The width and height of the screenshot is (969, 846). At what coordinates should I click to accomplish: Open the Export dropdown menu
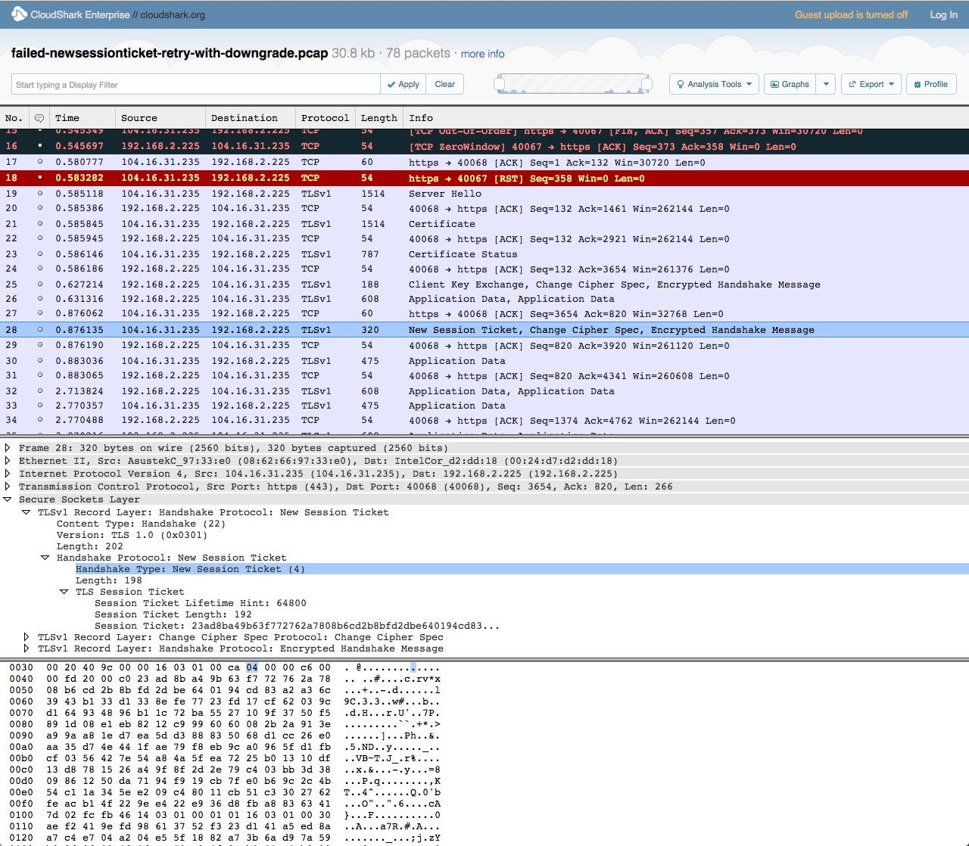(871, 84)
